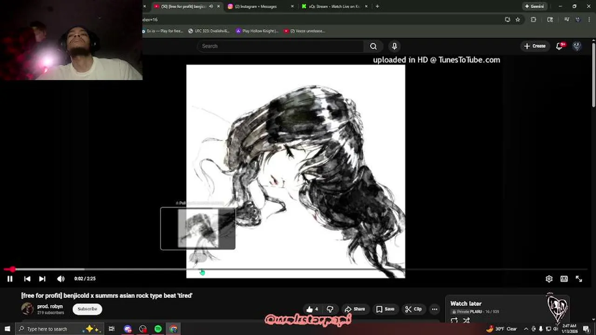Switch video to full screen
596x335 pixels.
pos(579,279)
